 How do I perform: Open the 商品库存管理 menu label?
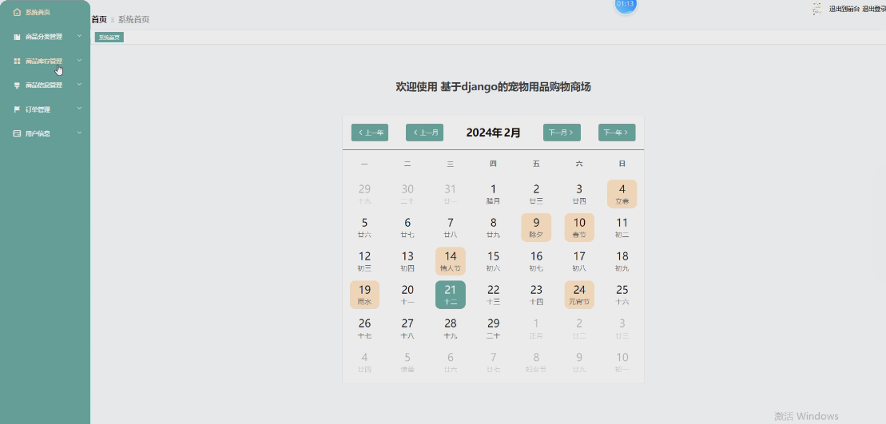(43, 61)
